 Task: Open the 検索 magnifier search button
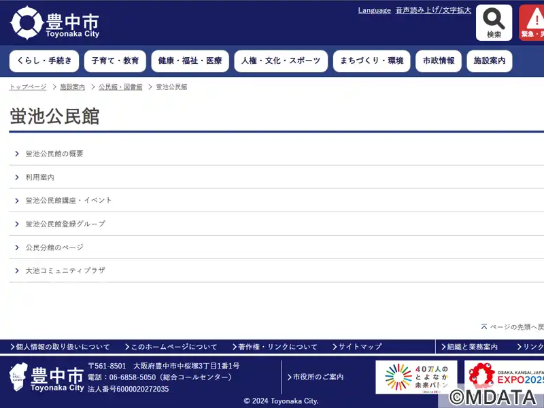tap(494, 23)
